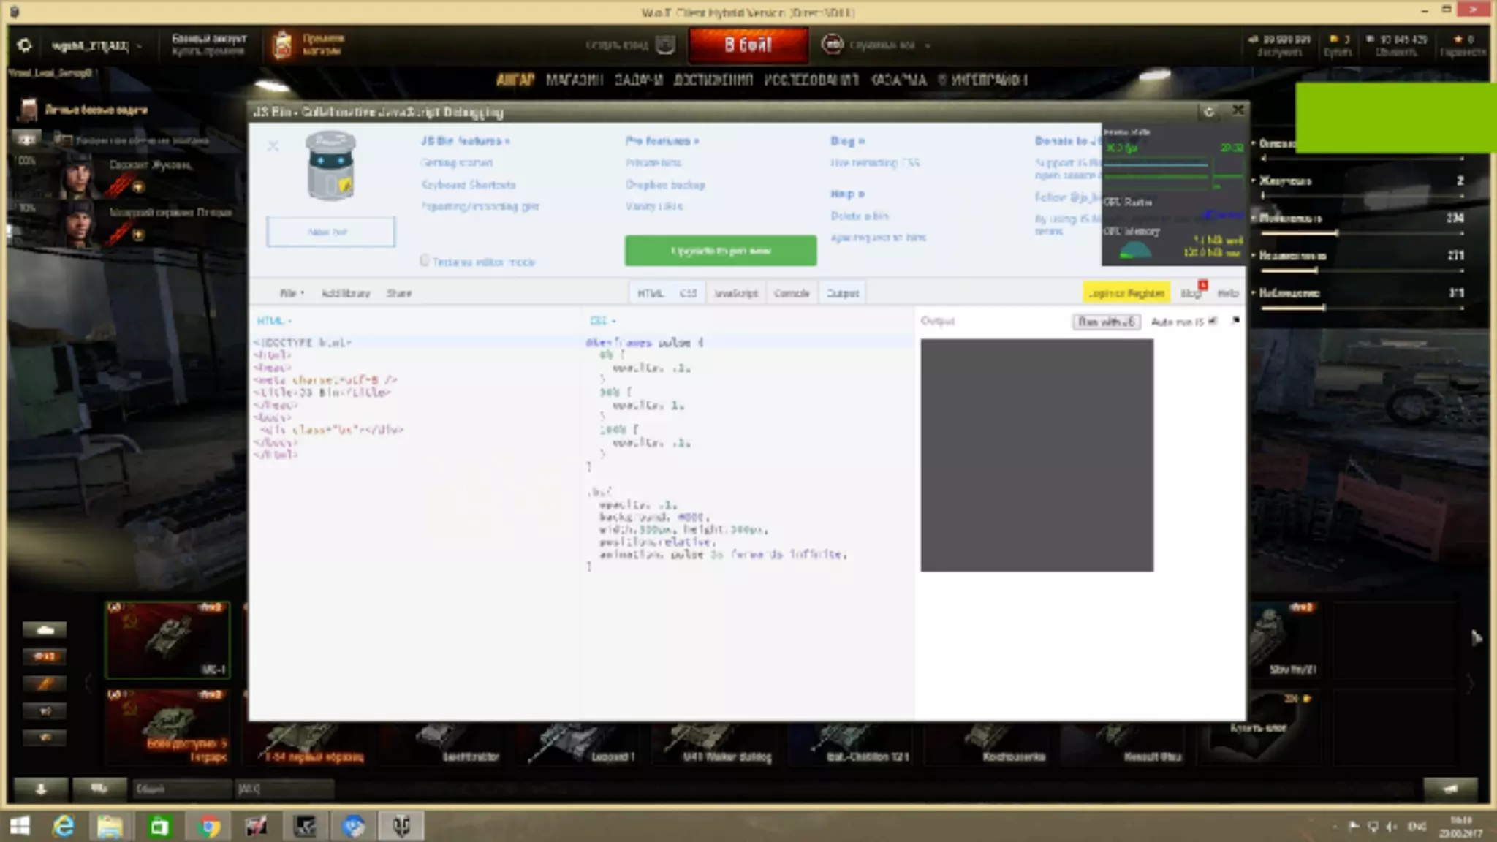This screenshot has height=842, width=1497.
Task: Toggle the Output panel button
Action: pos(842,293)
